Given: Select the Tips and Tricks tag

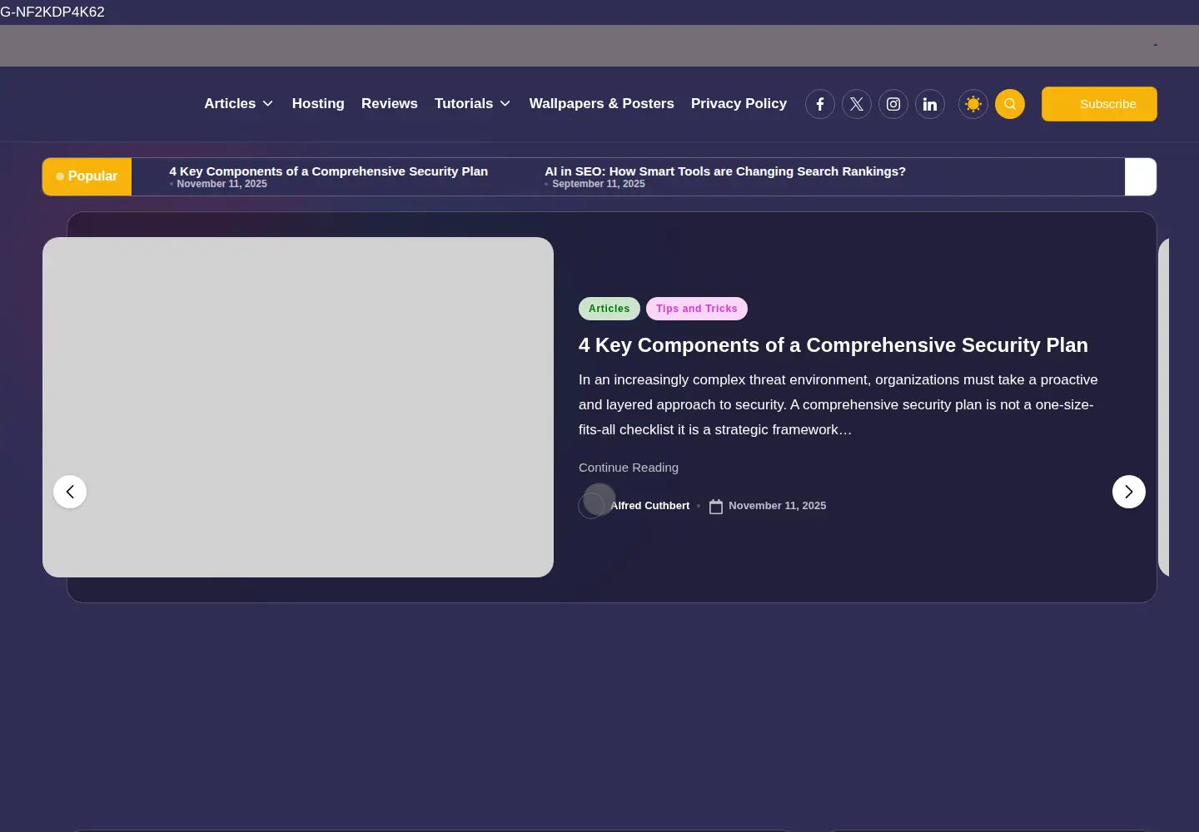Looking at the screenshot, I should pos(697,309).
